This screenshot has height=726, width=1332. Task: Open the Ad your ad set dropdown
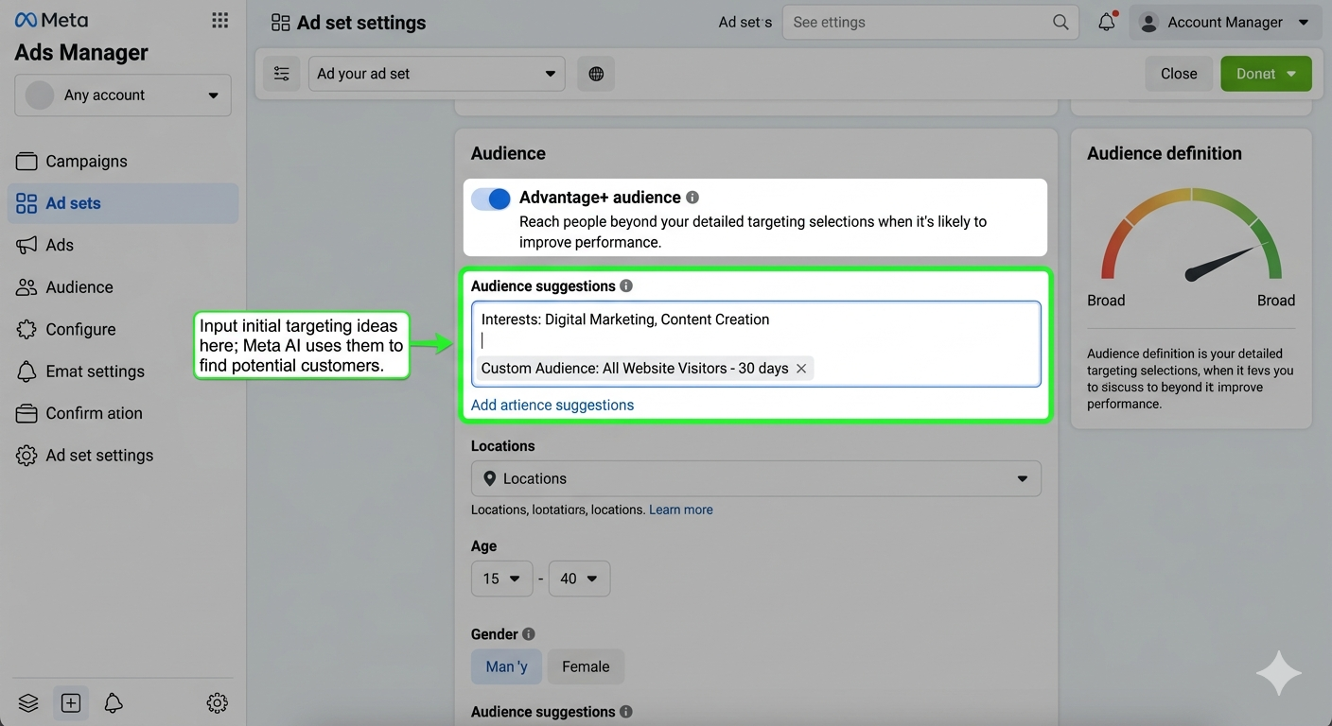pyautogui.click(x=436, y=74)
